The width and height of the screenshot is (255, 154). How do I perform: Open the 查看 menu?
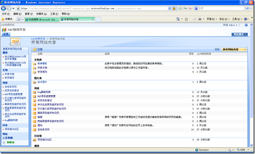[x=29, y=14]
